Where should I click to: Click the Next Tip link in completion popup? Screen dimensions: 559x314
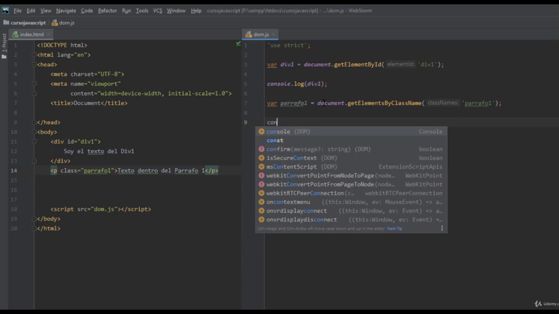394,229
